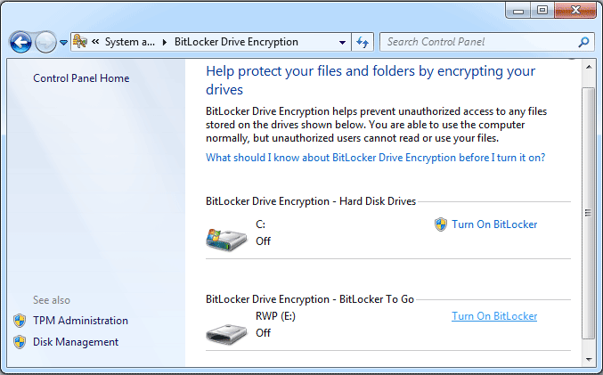
Task: Turn On BitLocker for RWP (E:)
Action: [x=494, y=316]
